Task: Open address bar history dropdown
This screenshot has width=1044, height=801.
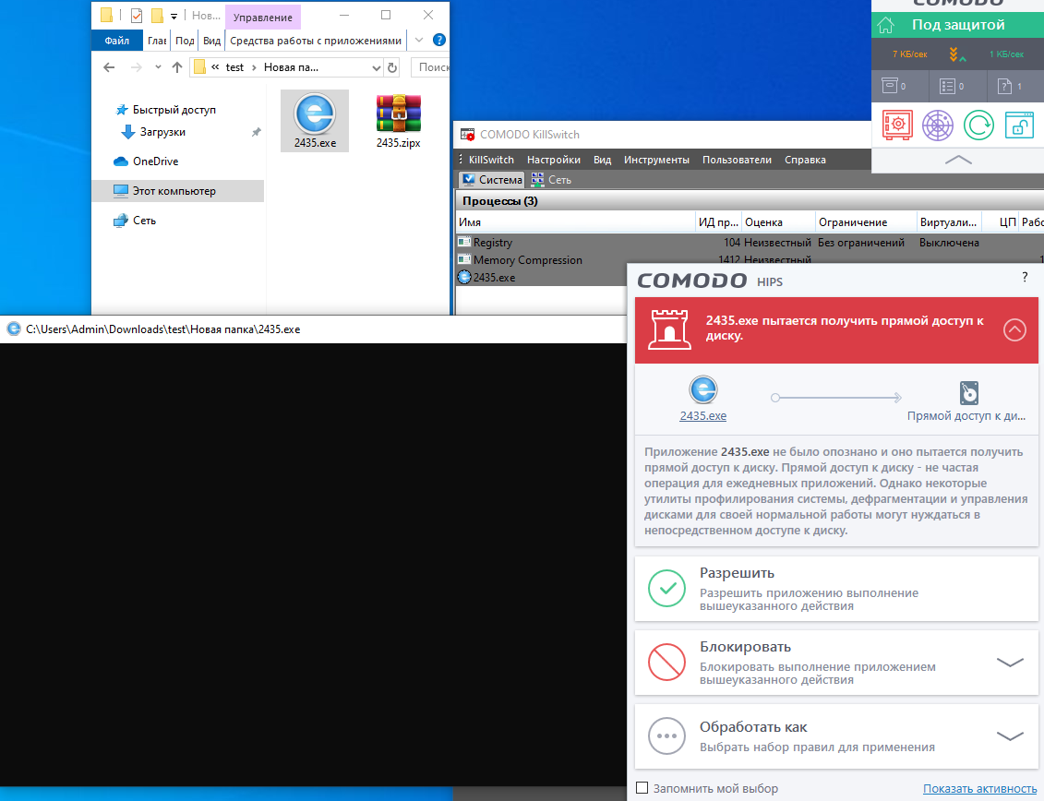Action: [x=377, y=67]
